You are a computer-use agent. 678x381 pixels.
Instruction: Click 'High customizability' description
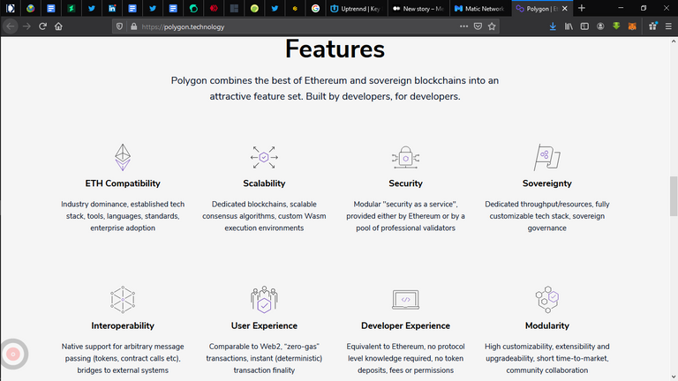(x=547, y=358)
